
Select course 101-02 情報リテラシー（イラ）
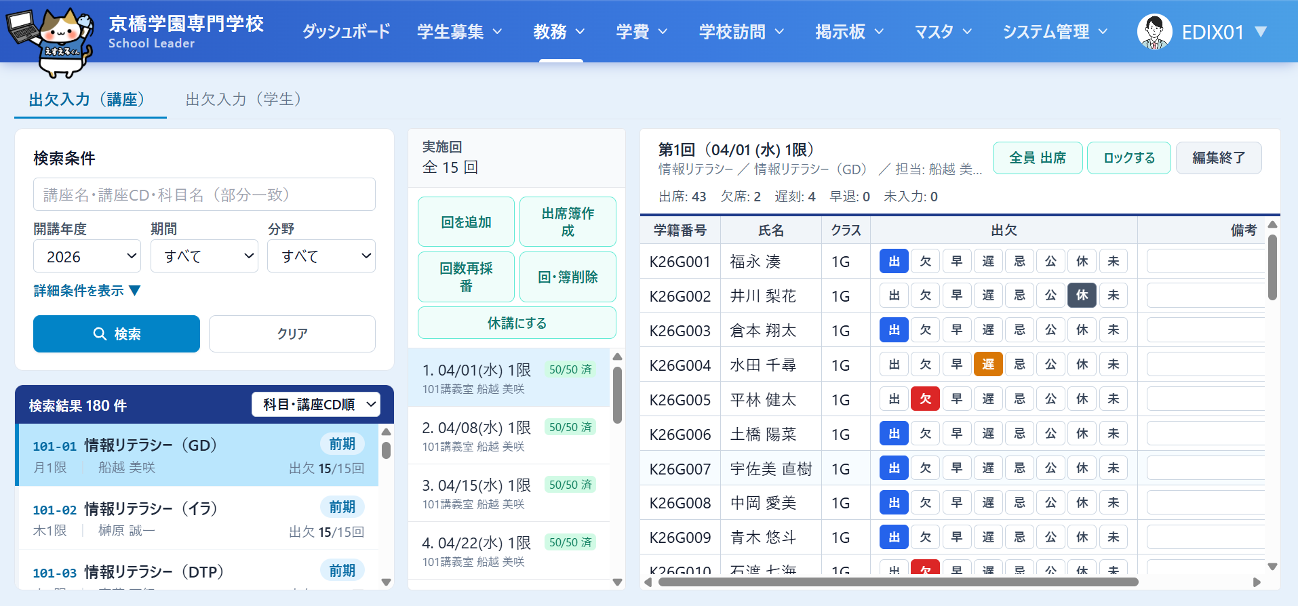(198, 519)
